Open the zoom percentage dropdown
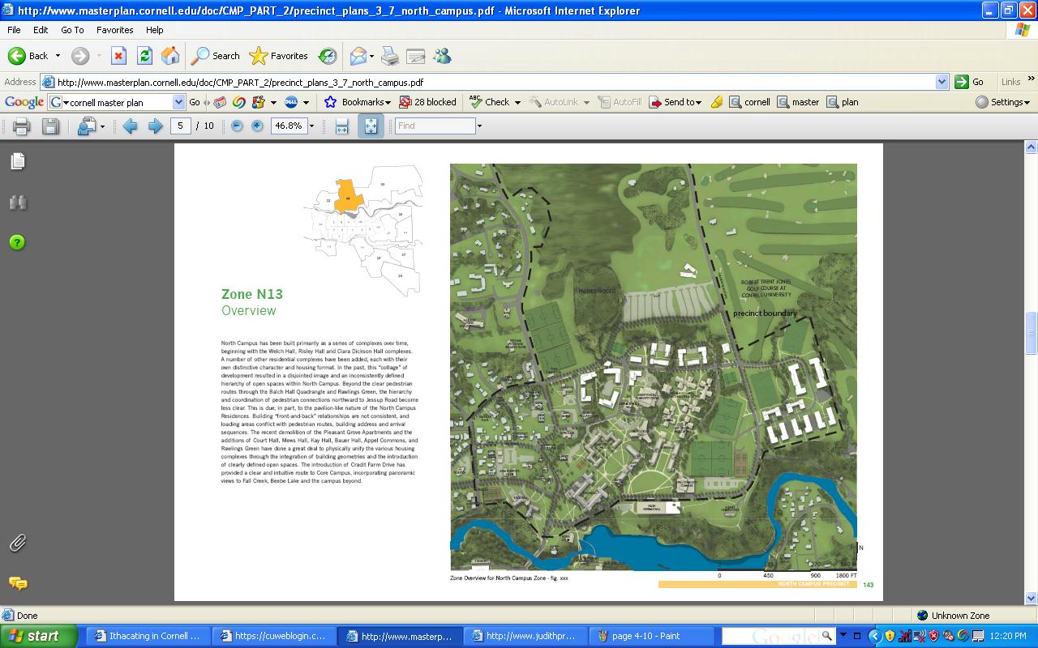1038x648 pixels. (311, 126)
